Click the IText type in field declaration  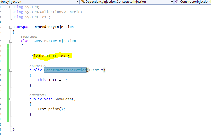point(52,56)
